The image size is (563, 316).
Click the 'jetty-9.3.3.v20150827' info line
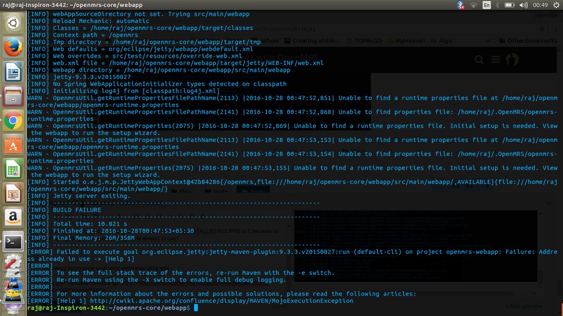pos(79,77)
